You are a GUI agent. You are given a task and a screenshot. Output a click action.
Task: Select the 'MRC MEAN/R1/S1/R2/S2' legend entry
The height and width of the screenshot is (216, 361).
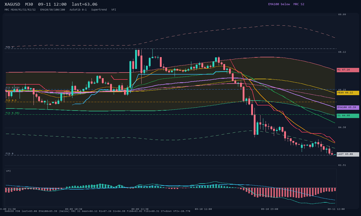20,10
